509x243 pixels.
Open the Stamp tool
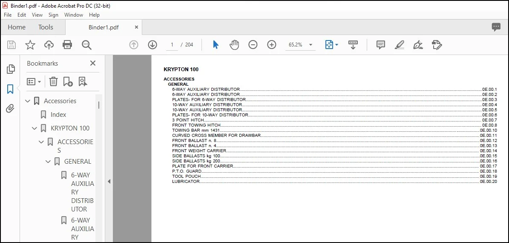(437, 45)
